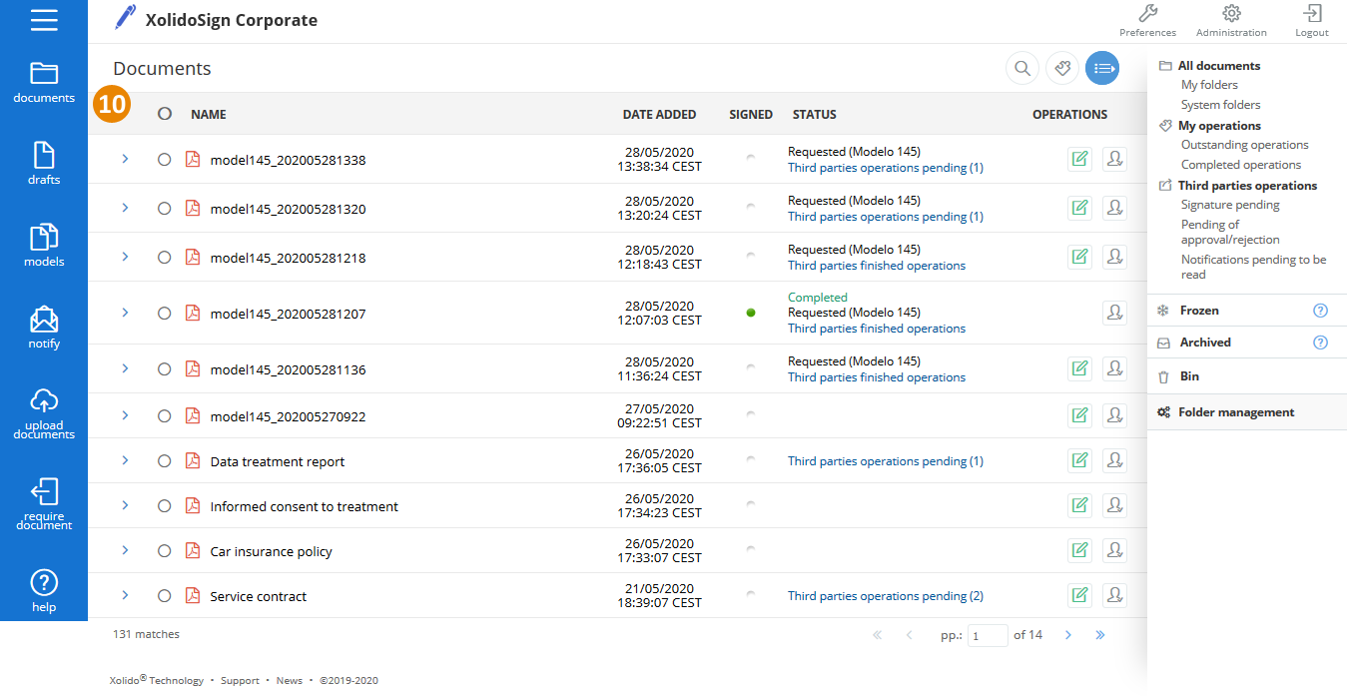Expand row model145_202005270922
Viewport: 1347px width, 696px height.
pyautogui.click(x=125, y=415)
